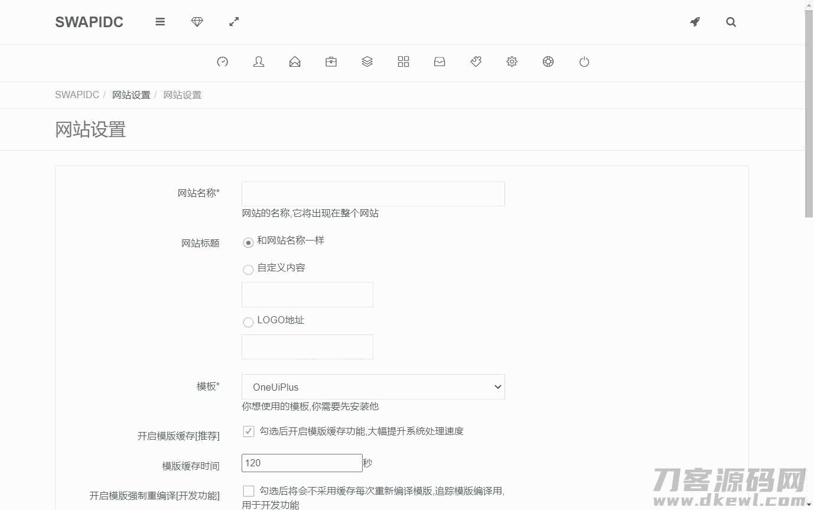The image size is (814, 510).
Task: Click the diamond icon in header
Action: click(197, 22)
